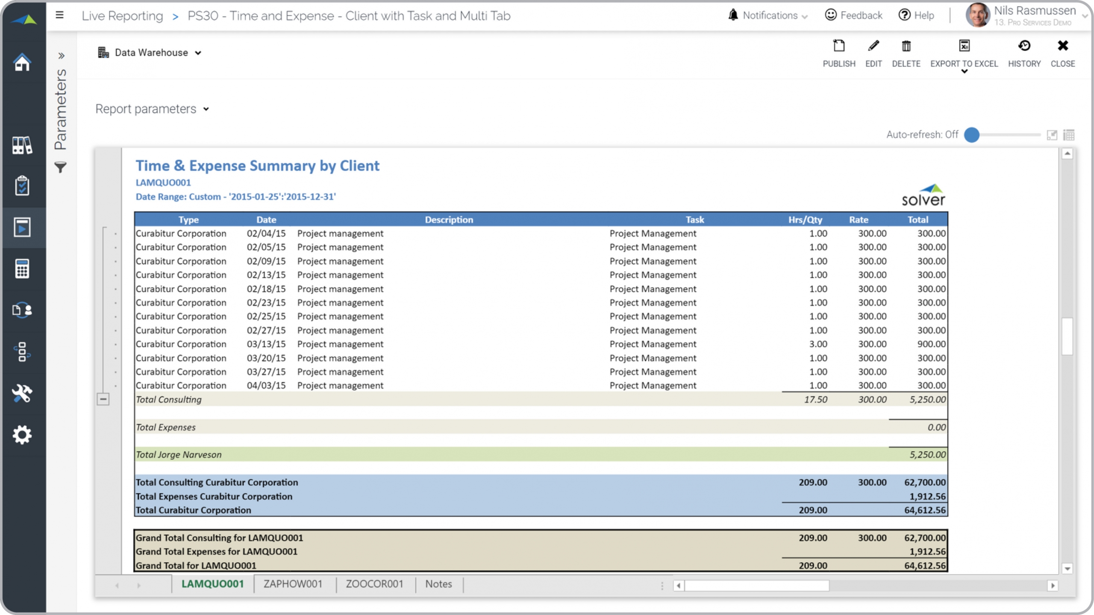The image size is (1094, 615).
Task: Click the Publish icon
Action: 839,46
